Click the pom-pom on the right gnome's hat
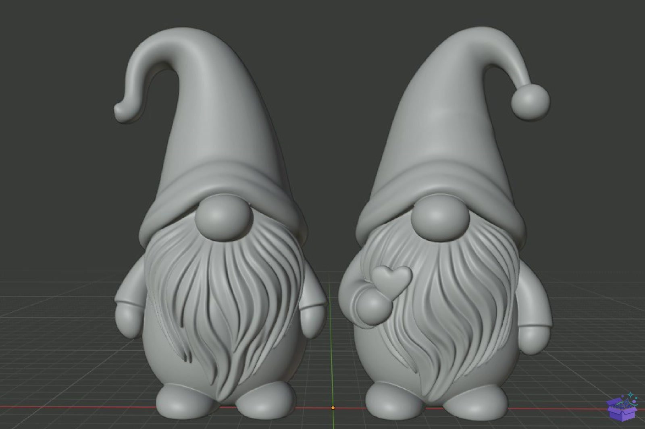Image resolution: width=645 pixels, height=429 pixels. click(x=530, y=102)
